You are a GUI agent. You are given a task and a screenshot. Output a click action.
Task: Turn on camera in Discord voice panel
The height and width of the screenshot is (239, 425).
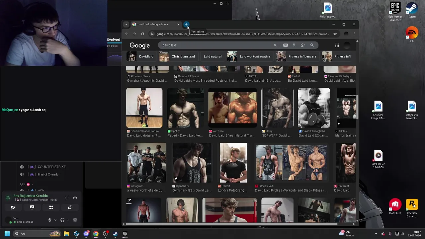click(x=13, y=207)
